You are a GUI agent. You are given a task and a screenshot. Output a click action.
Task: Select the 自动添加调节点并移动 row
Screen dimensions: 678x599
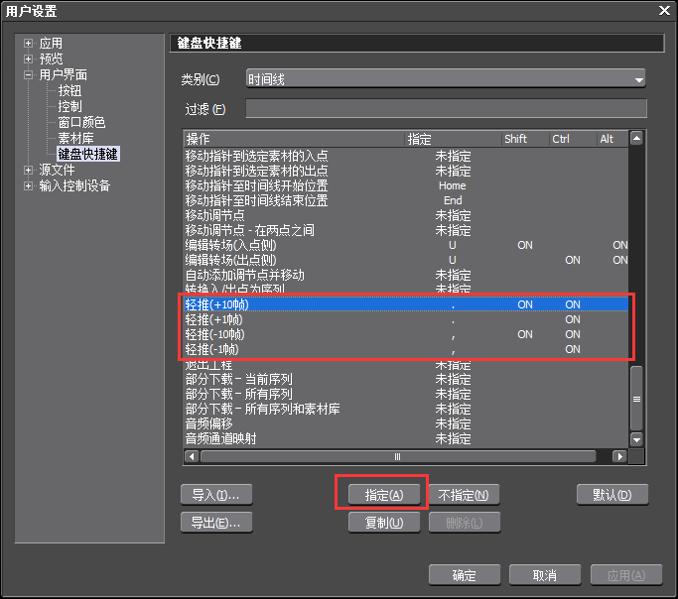[406, 275]
